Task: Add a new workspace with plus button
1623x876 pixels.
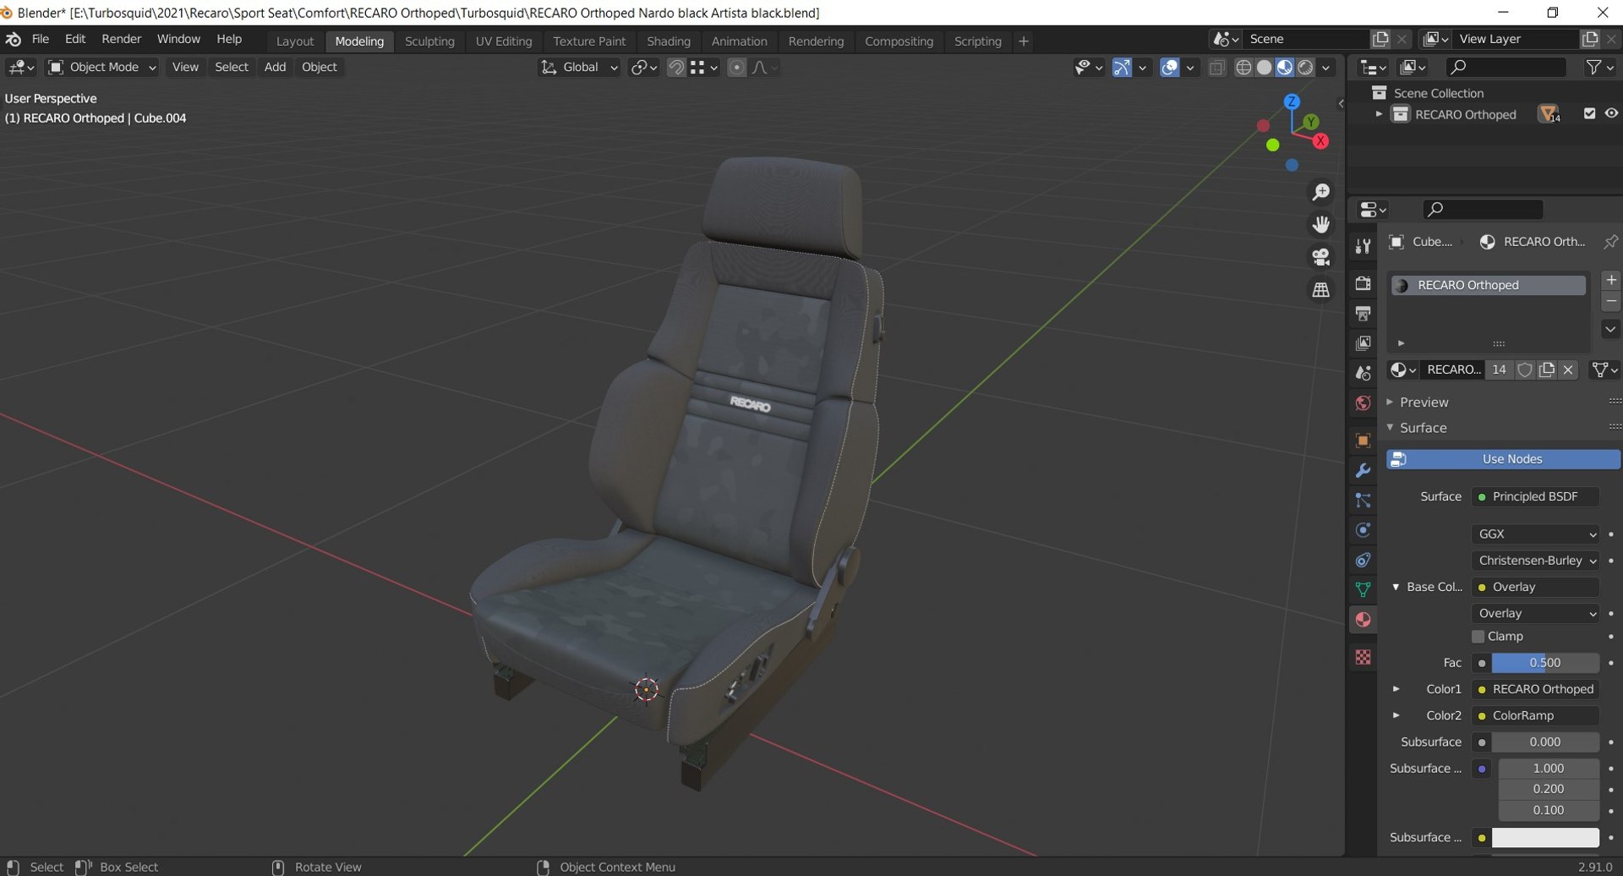Action: (x=1024, y=41)
